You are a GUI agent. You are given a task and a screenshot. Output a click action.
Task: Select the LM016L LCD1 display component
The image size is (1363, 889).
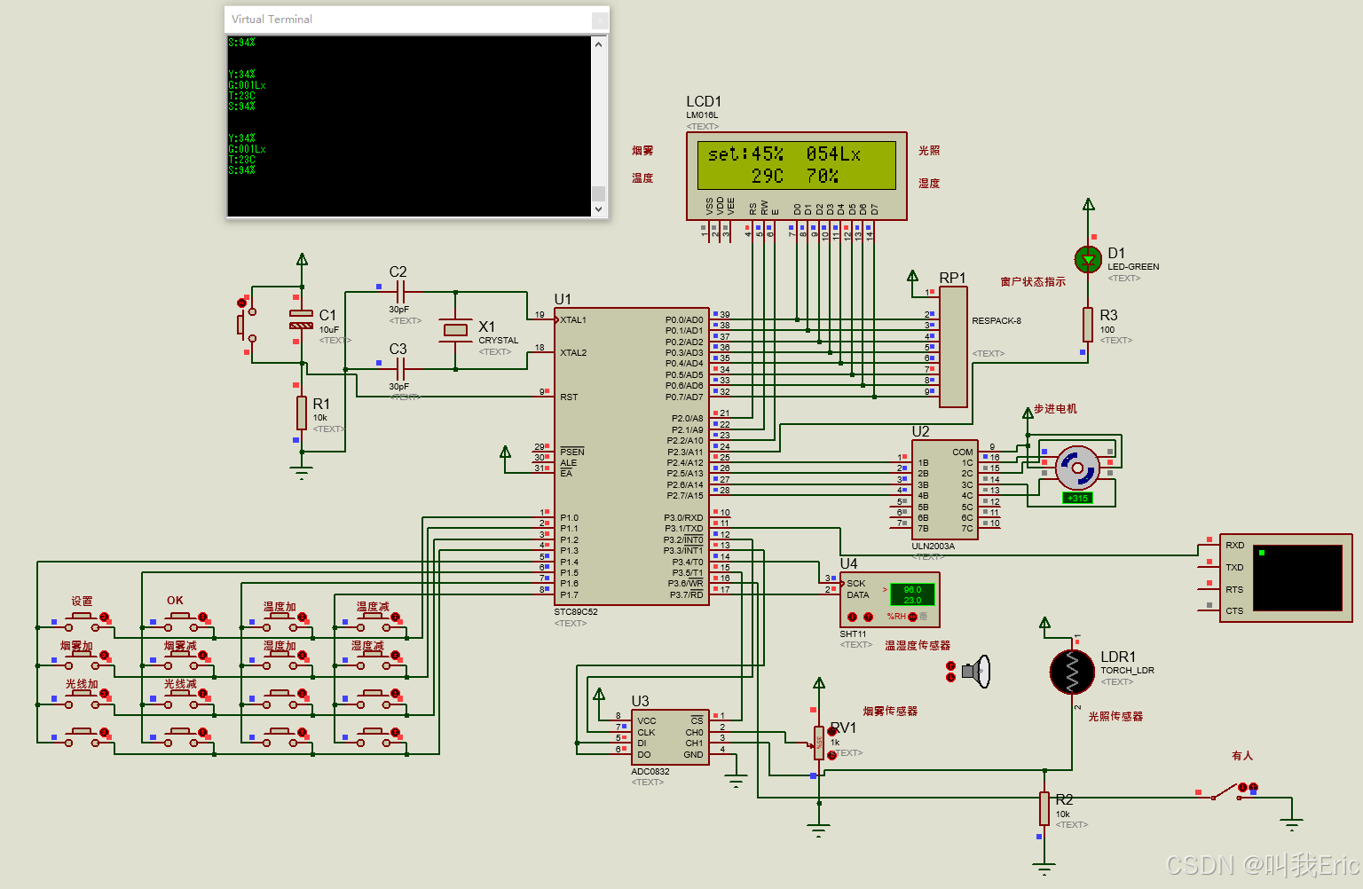coord(797,176)
